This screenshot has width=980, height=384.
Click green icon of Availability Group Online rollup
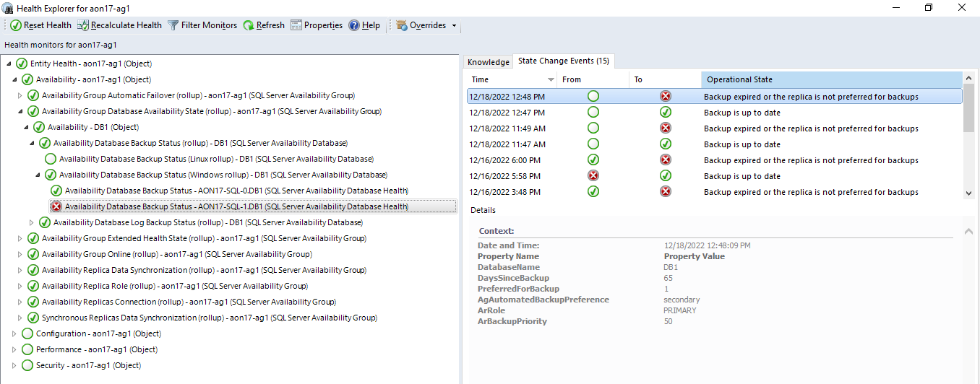pyautogui.click(x=33, y=254)
